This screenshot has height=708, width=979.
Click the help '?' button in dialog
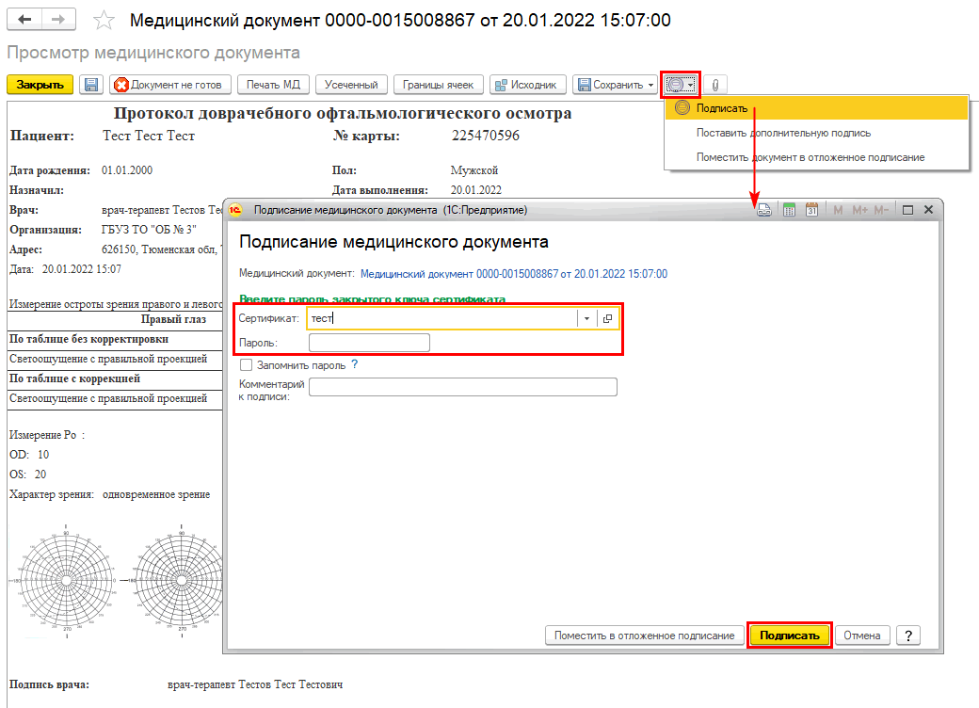point(907,636)
